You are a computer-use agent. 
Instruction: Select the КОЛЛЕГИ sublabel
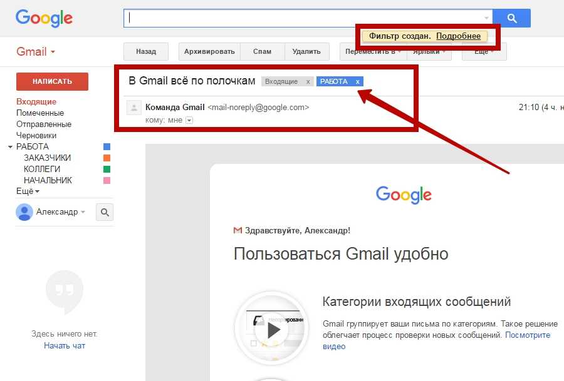(x=42, y=169)
